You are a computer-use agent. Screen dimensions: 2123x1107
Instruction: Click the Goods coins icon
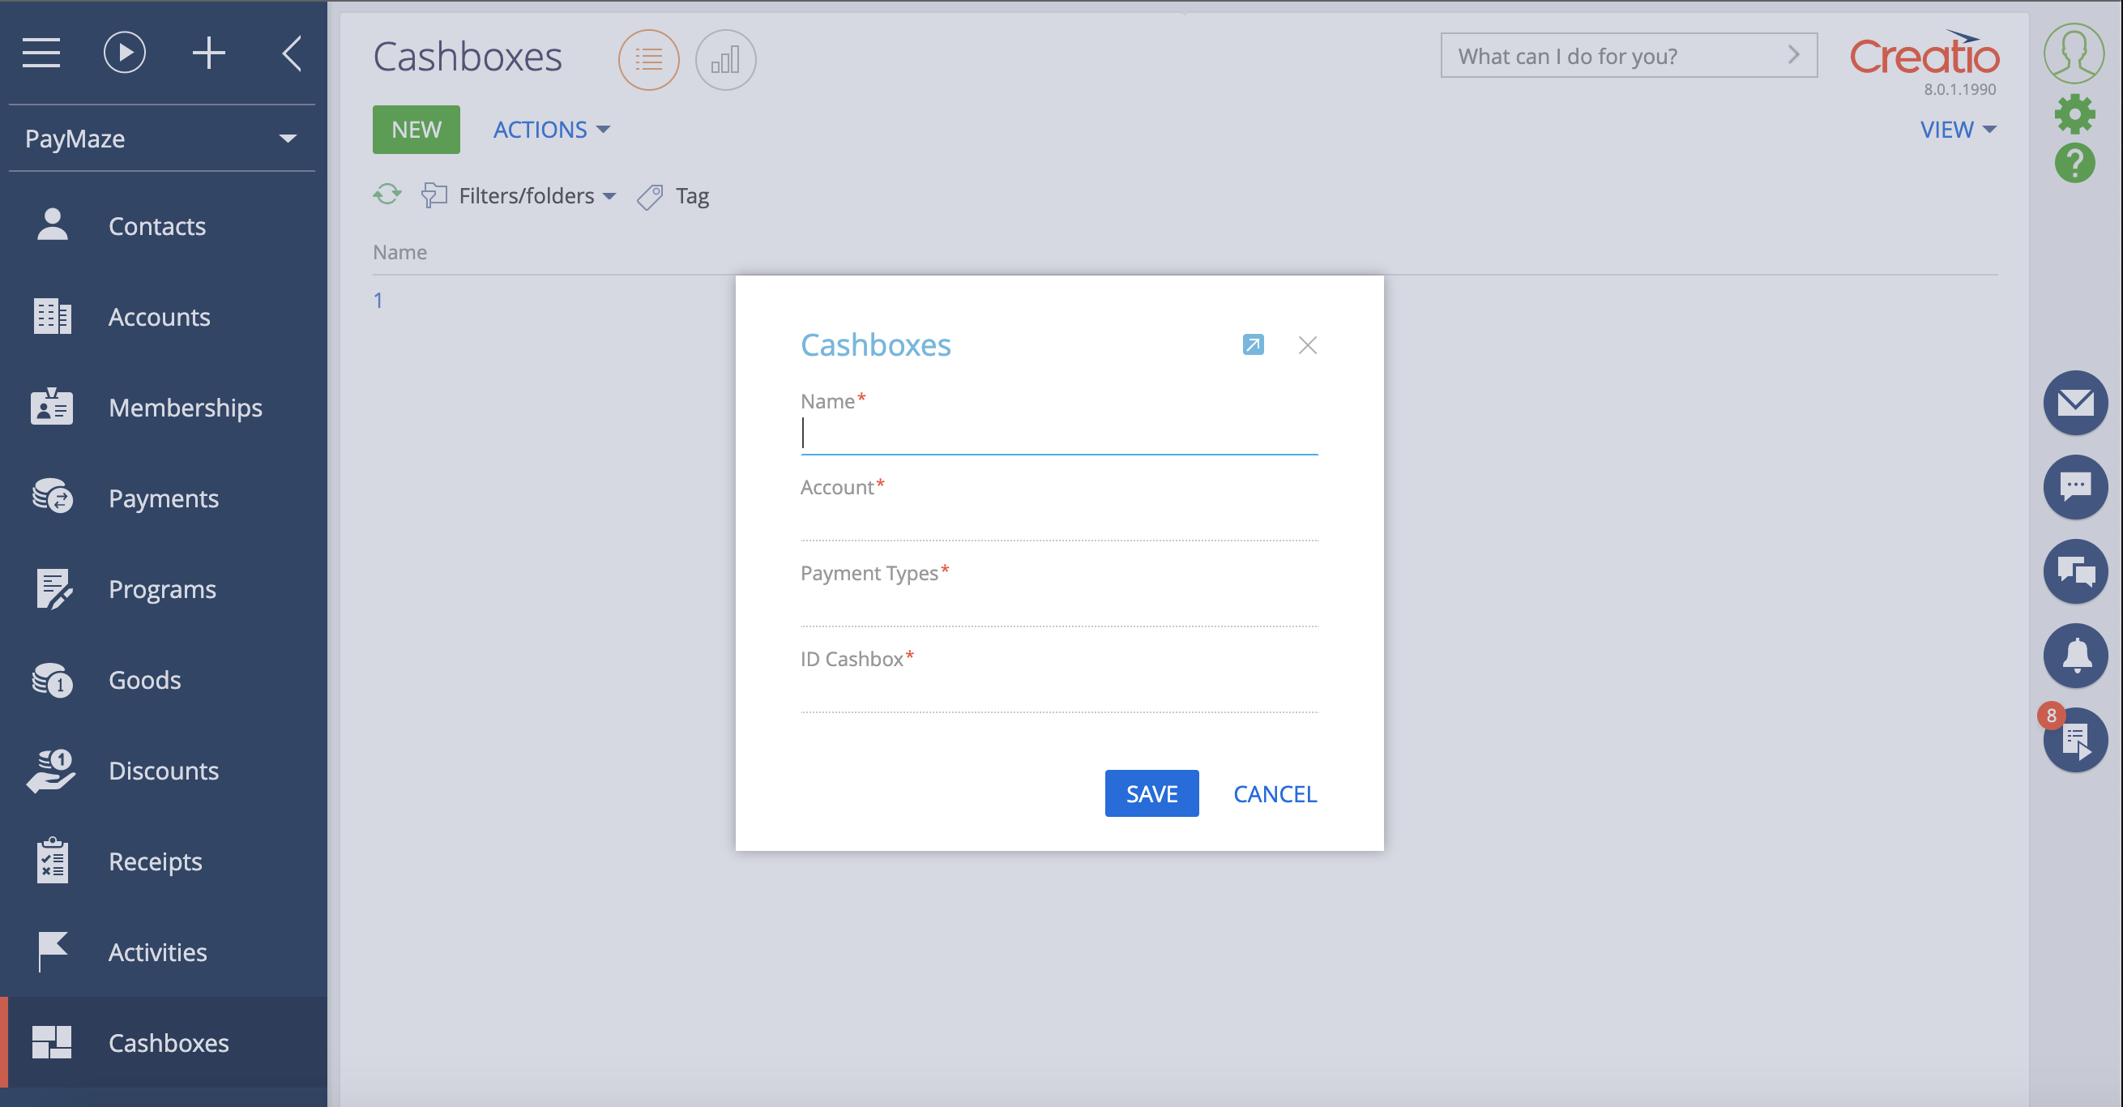53,680
